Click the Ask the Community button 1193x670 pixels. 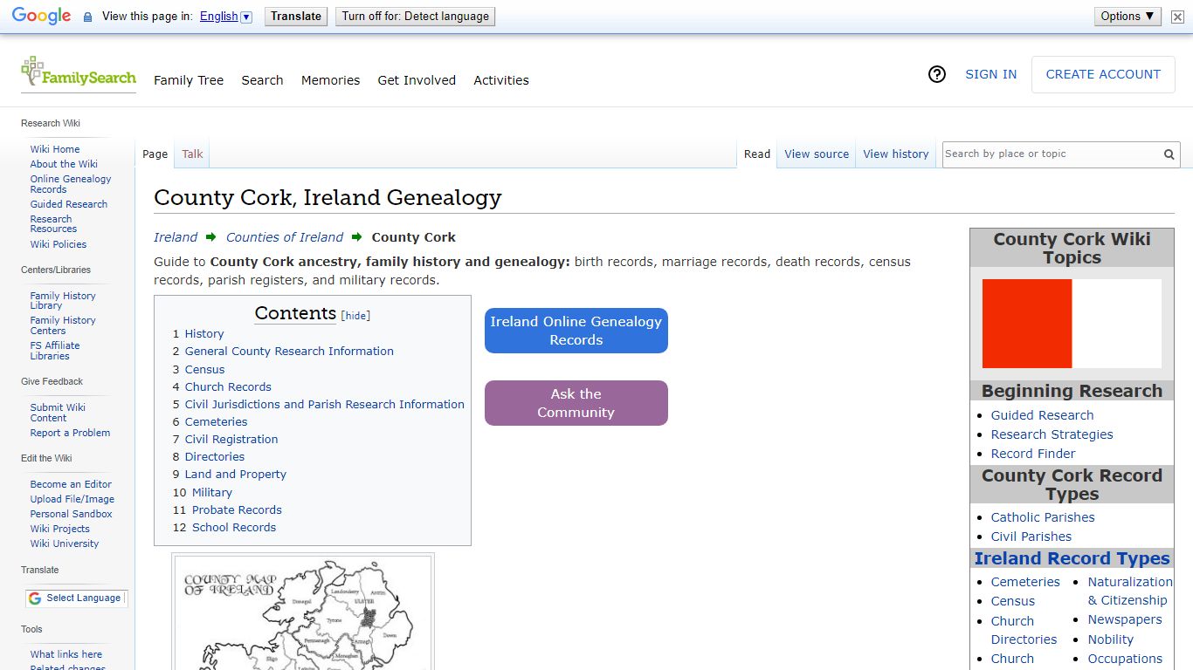pos(576,403)
